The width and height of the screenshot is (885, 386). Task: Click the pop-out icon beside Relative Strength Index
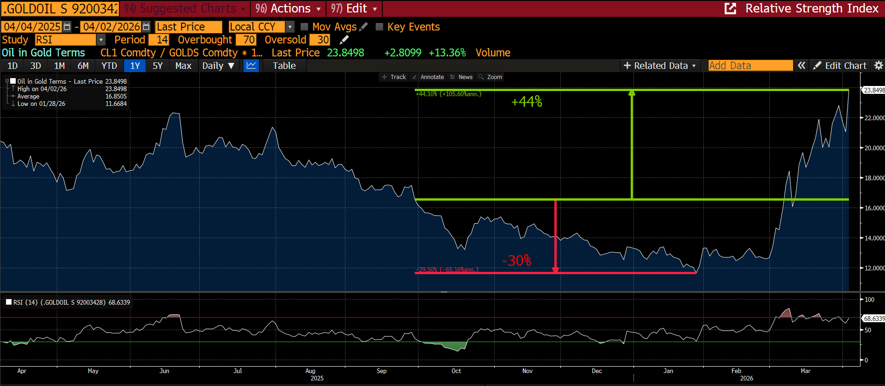[730, 8]
